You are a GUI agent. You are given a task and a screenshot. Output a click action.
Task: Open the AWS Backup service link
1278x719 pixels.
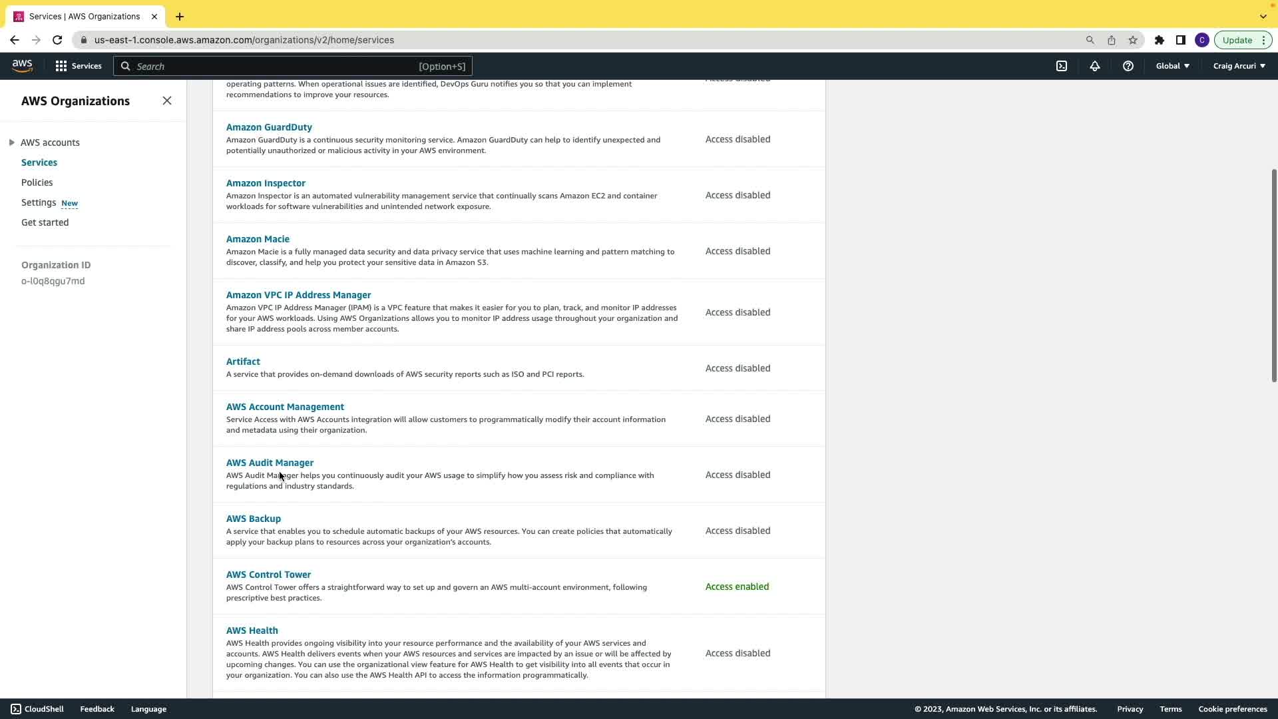[254, 519]
